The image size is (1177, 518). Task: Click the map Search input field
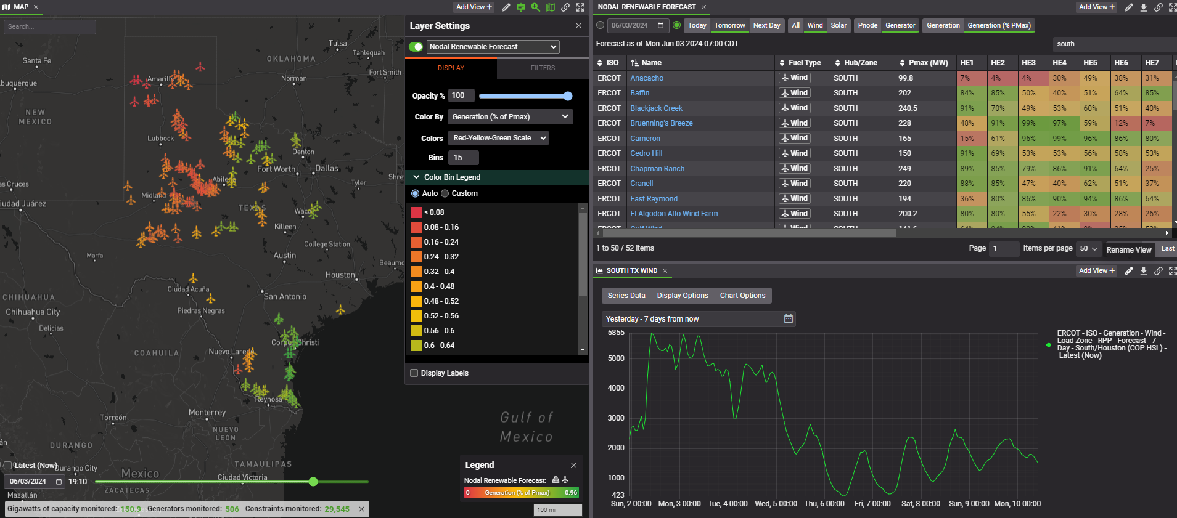click(50, 27)
